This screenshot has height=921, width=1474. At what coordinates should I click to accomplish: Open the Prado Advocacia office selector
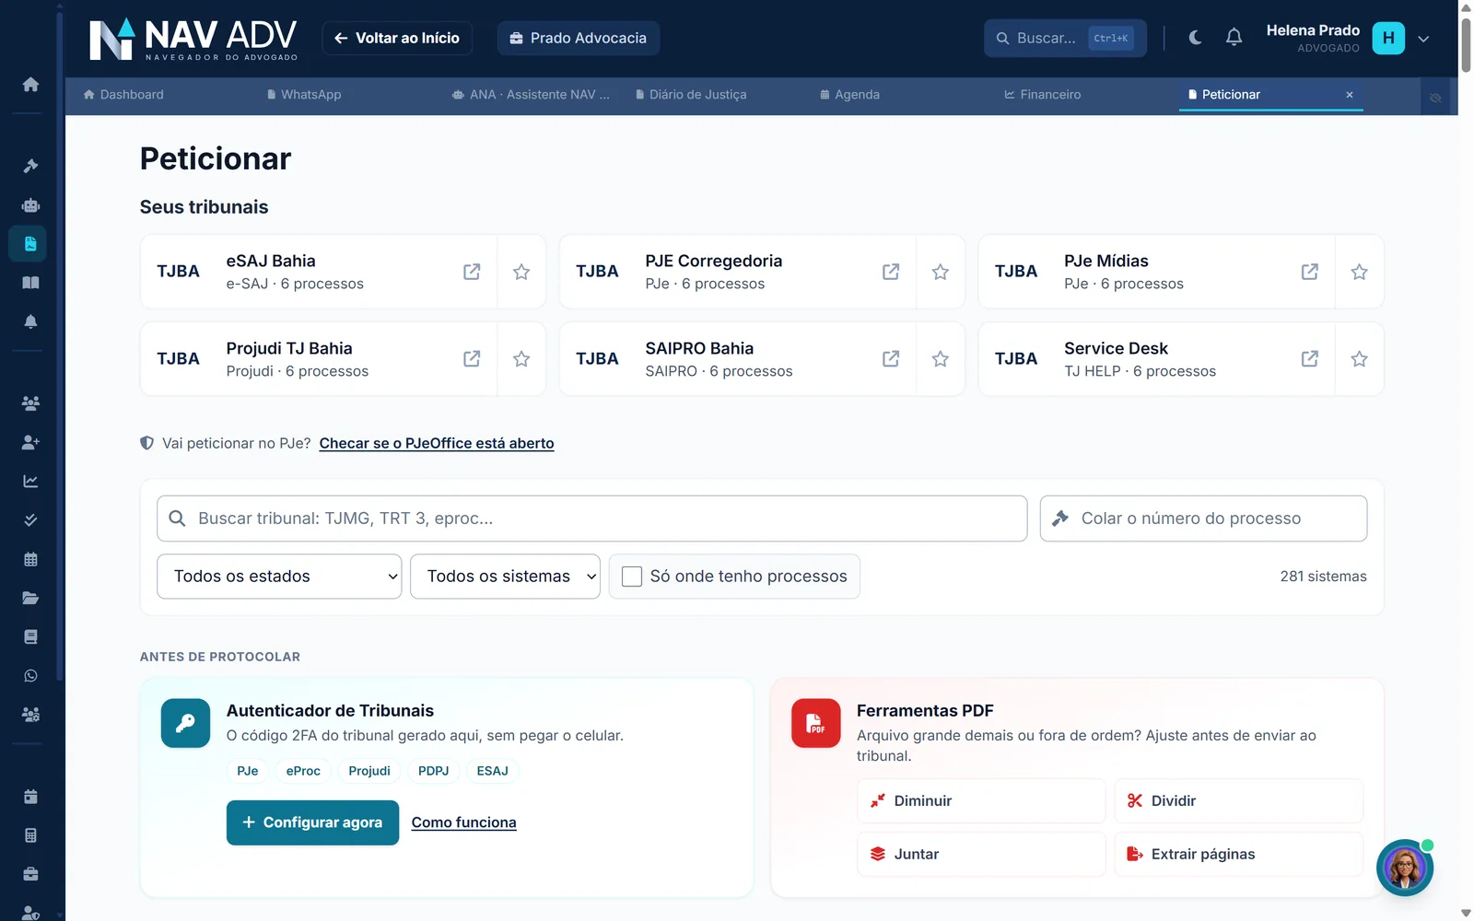pos(579,38)
